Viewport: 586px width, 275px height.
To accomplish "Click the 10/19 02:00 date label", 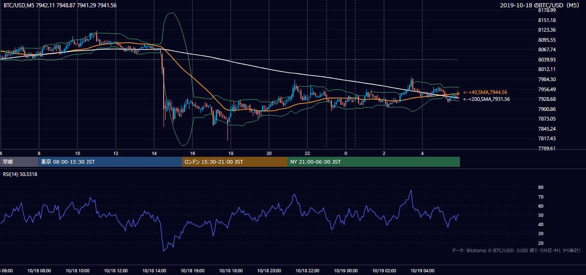I will coord(384,271).
